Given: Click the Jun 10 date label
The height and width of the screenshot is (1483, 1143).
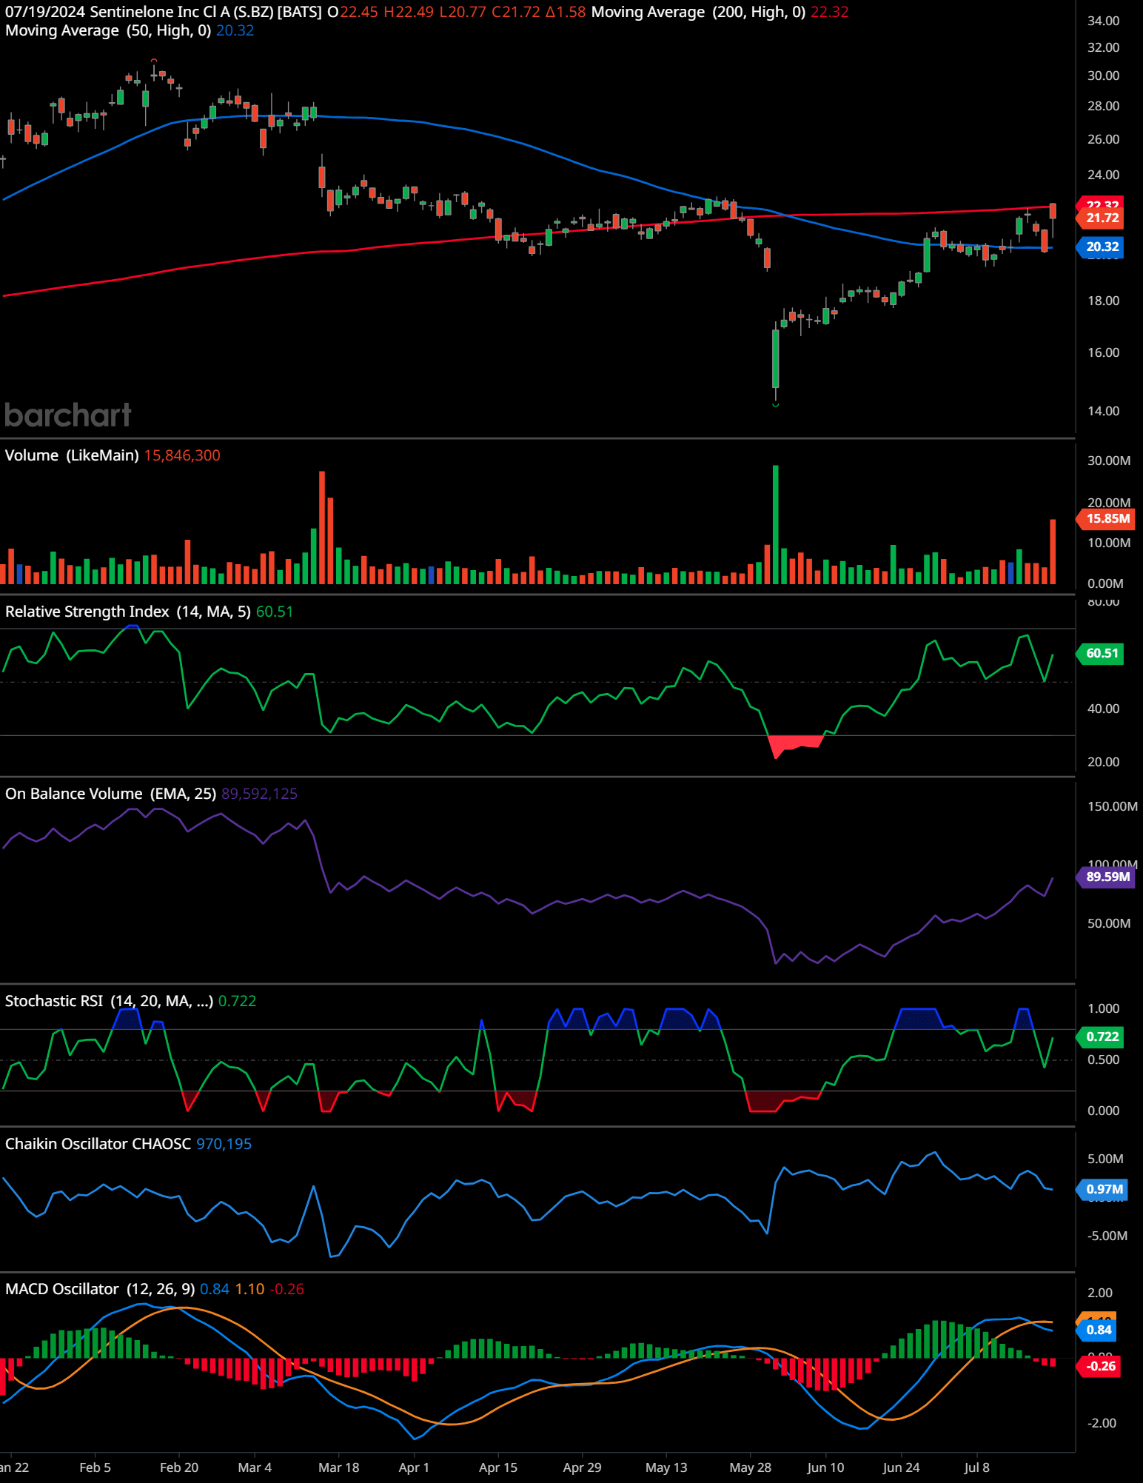Looking at the screenshot, I should pos(825,1467).
